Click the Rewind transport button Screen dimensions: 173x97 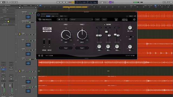click(58, 2)
